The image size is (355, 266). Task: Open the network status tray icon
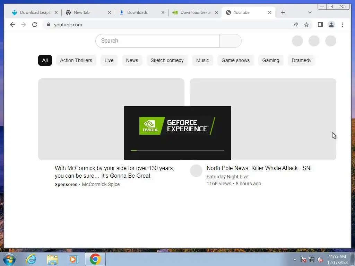(x=312, y=259)
